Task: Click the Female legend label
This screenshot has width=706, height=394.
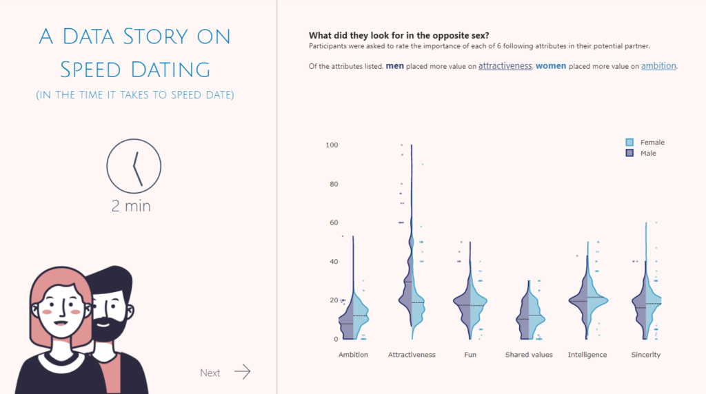Action: [x=652, y=143]
